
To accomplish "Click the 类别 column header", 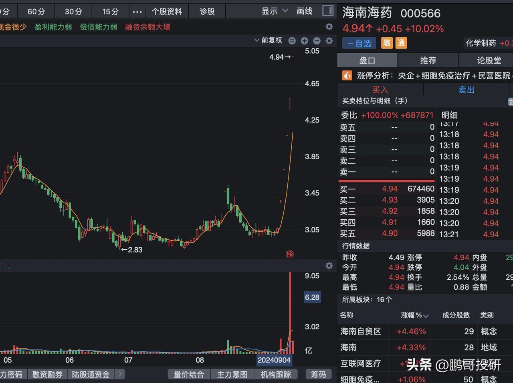I will point(487,315).
